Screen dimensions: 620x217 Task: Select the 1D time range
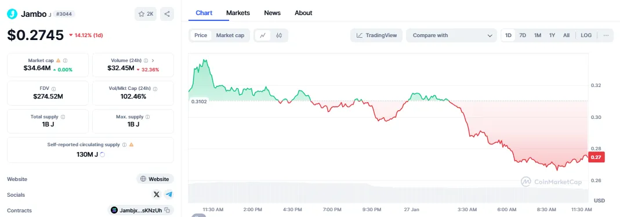[509, 35]
